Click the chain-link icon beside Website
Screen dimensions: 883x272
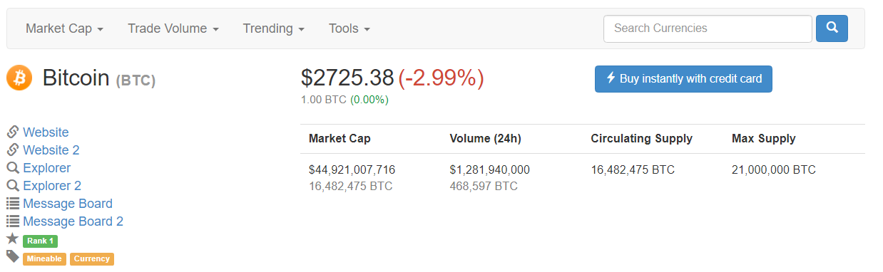(13, 132)
